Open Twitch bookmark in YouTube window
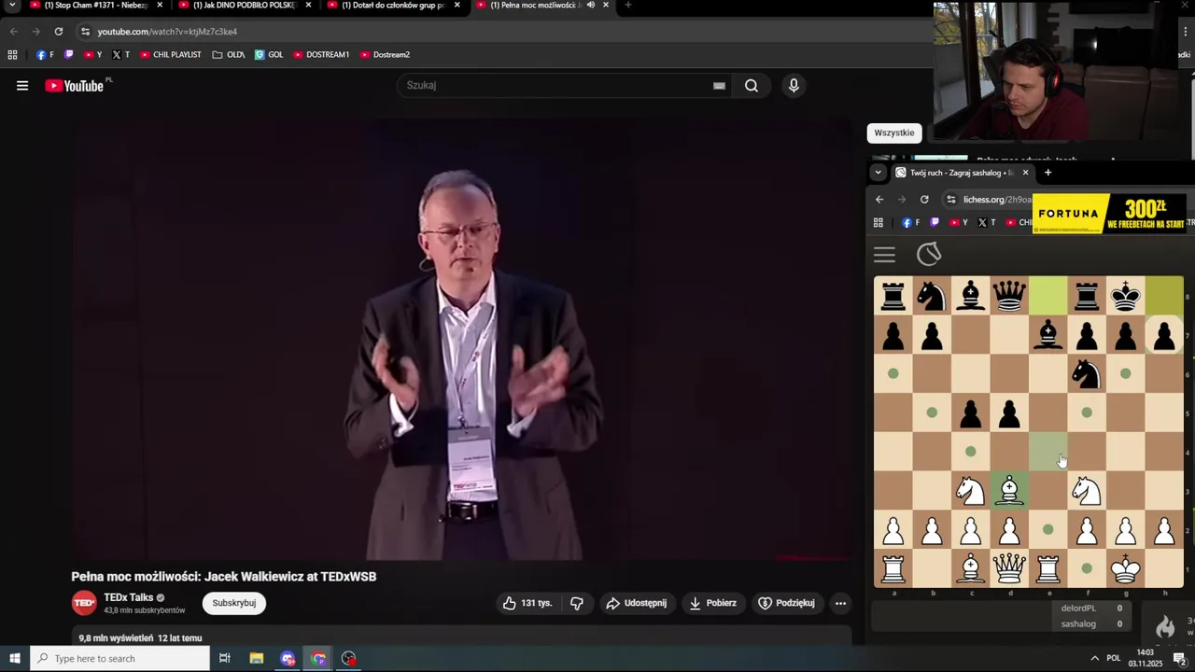 69,55
